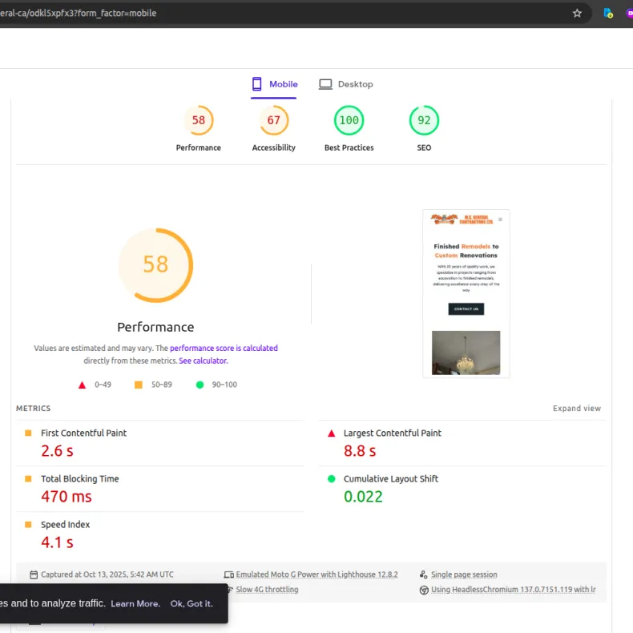Dismiss cookie notice with 'Ok, Got it'
Viewport: 633px width, 633px height.
[x=192, y=603]
